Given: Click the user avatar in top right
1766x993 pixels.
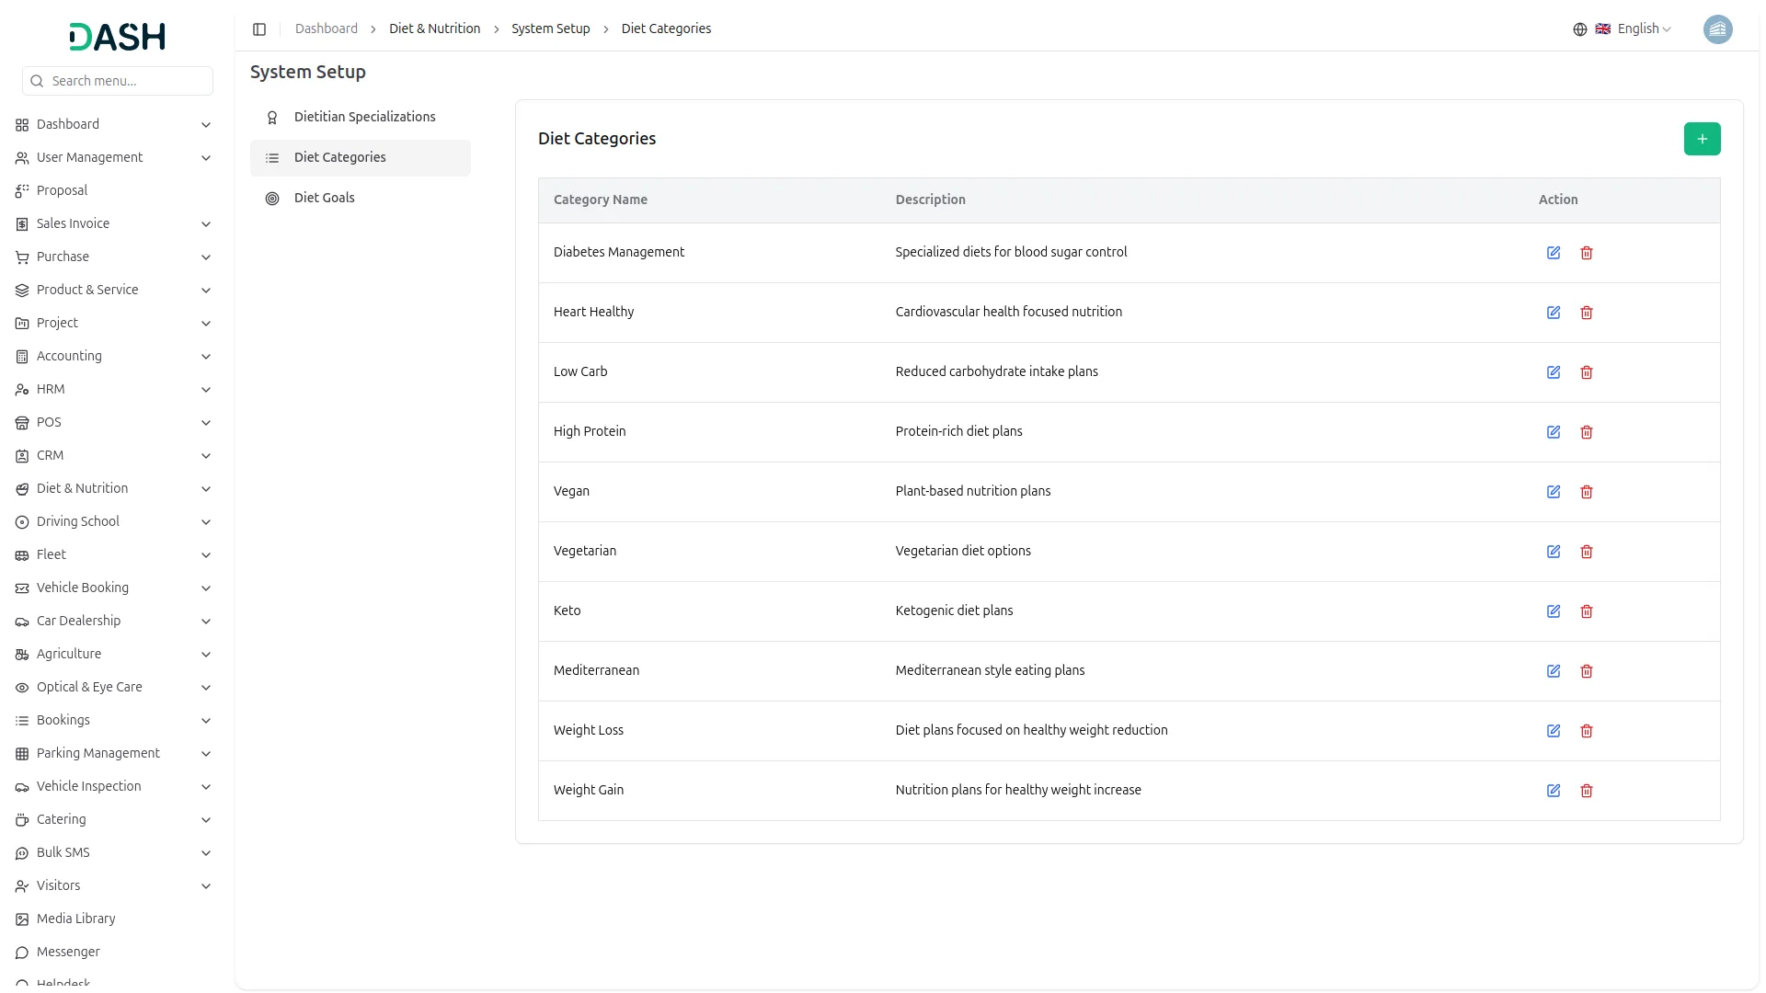Looking at the screenshot, I should (1717, 29).
